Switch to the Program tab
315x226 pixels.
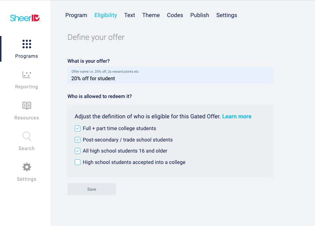click(76, 15)
